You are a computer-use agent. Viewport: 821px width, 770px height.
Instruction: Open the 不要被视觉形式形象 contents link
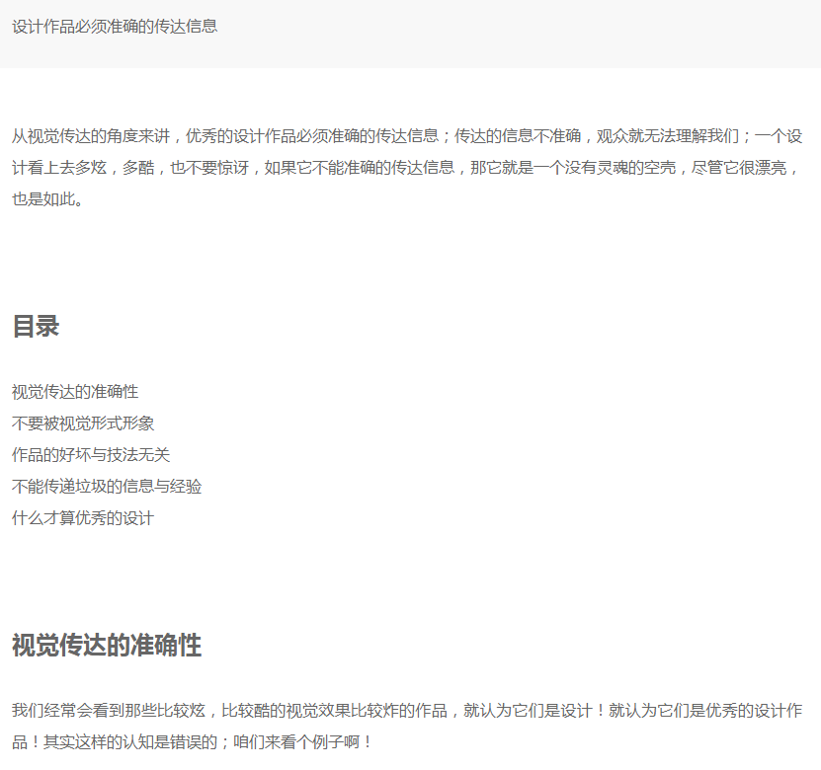[83, 423]
